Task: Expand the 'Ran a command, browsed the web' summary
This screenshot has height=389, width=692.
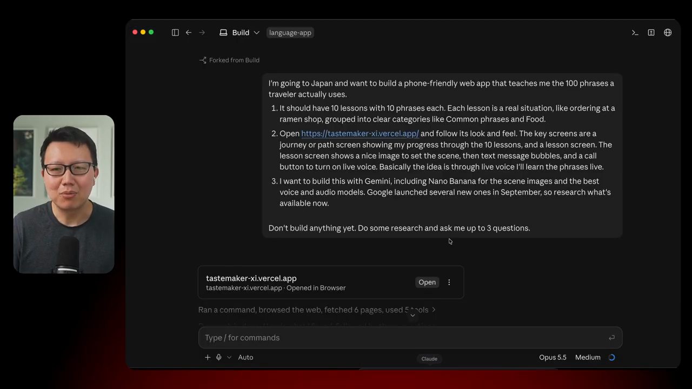Action: [x=317, y=310]
